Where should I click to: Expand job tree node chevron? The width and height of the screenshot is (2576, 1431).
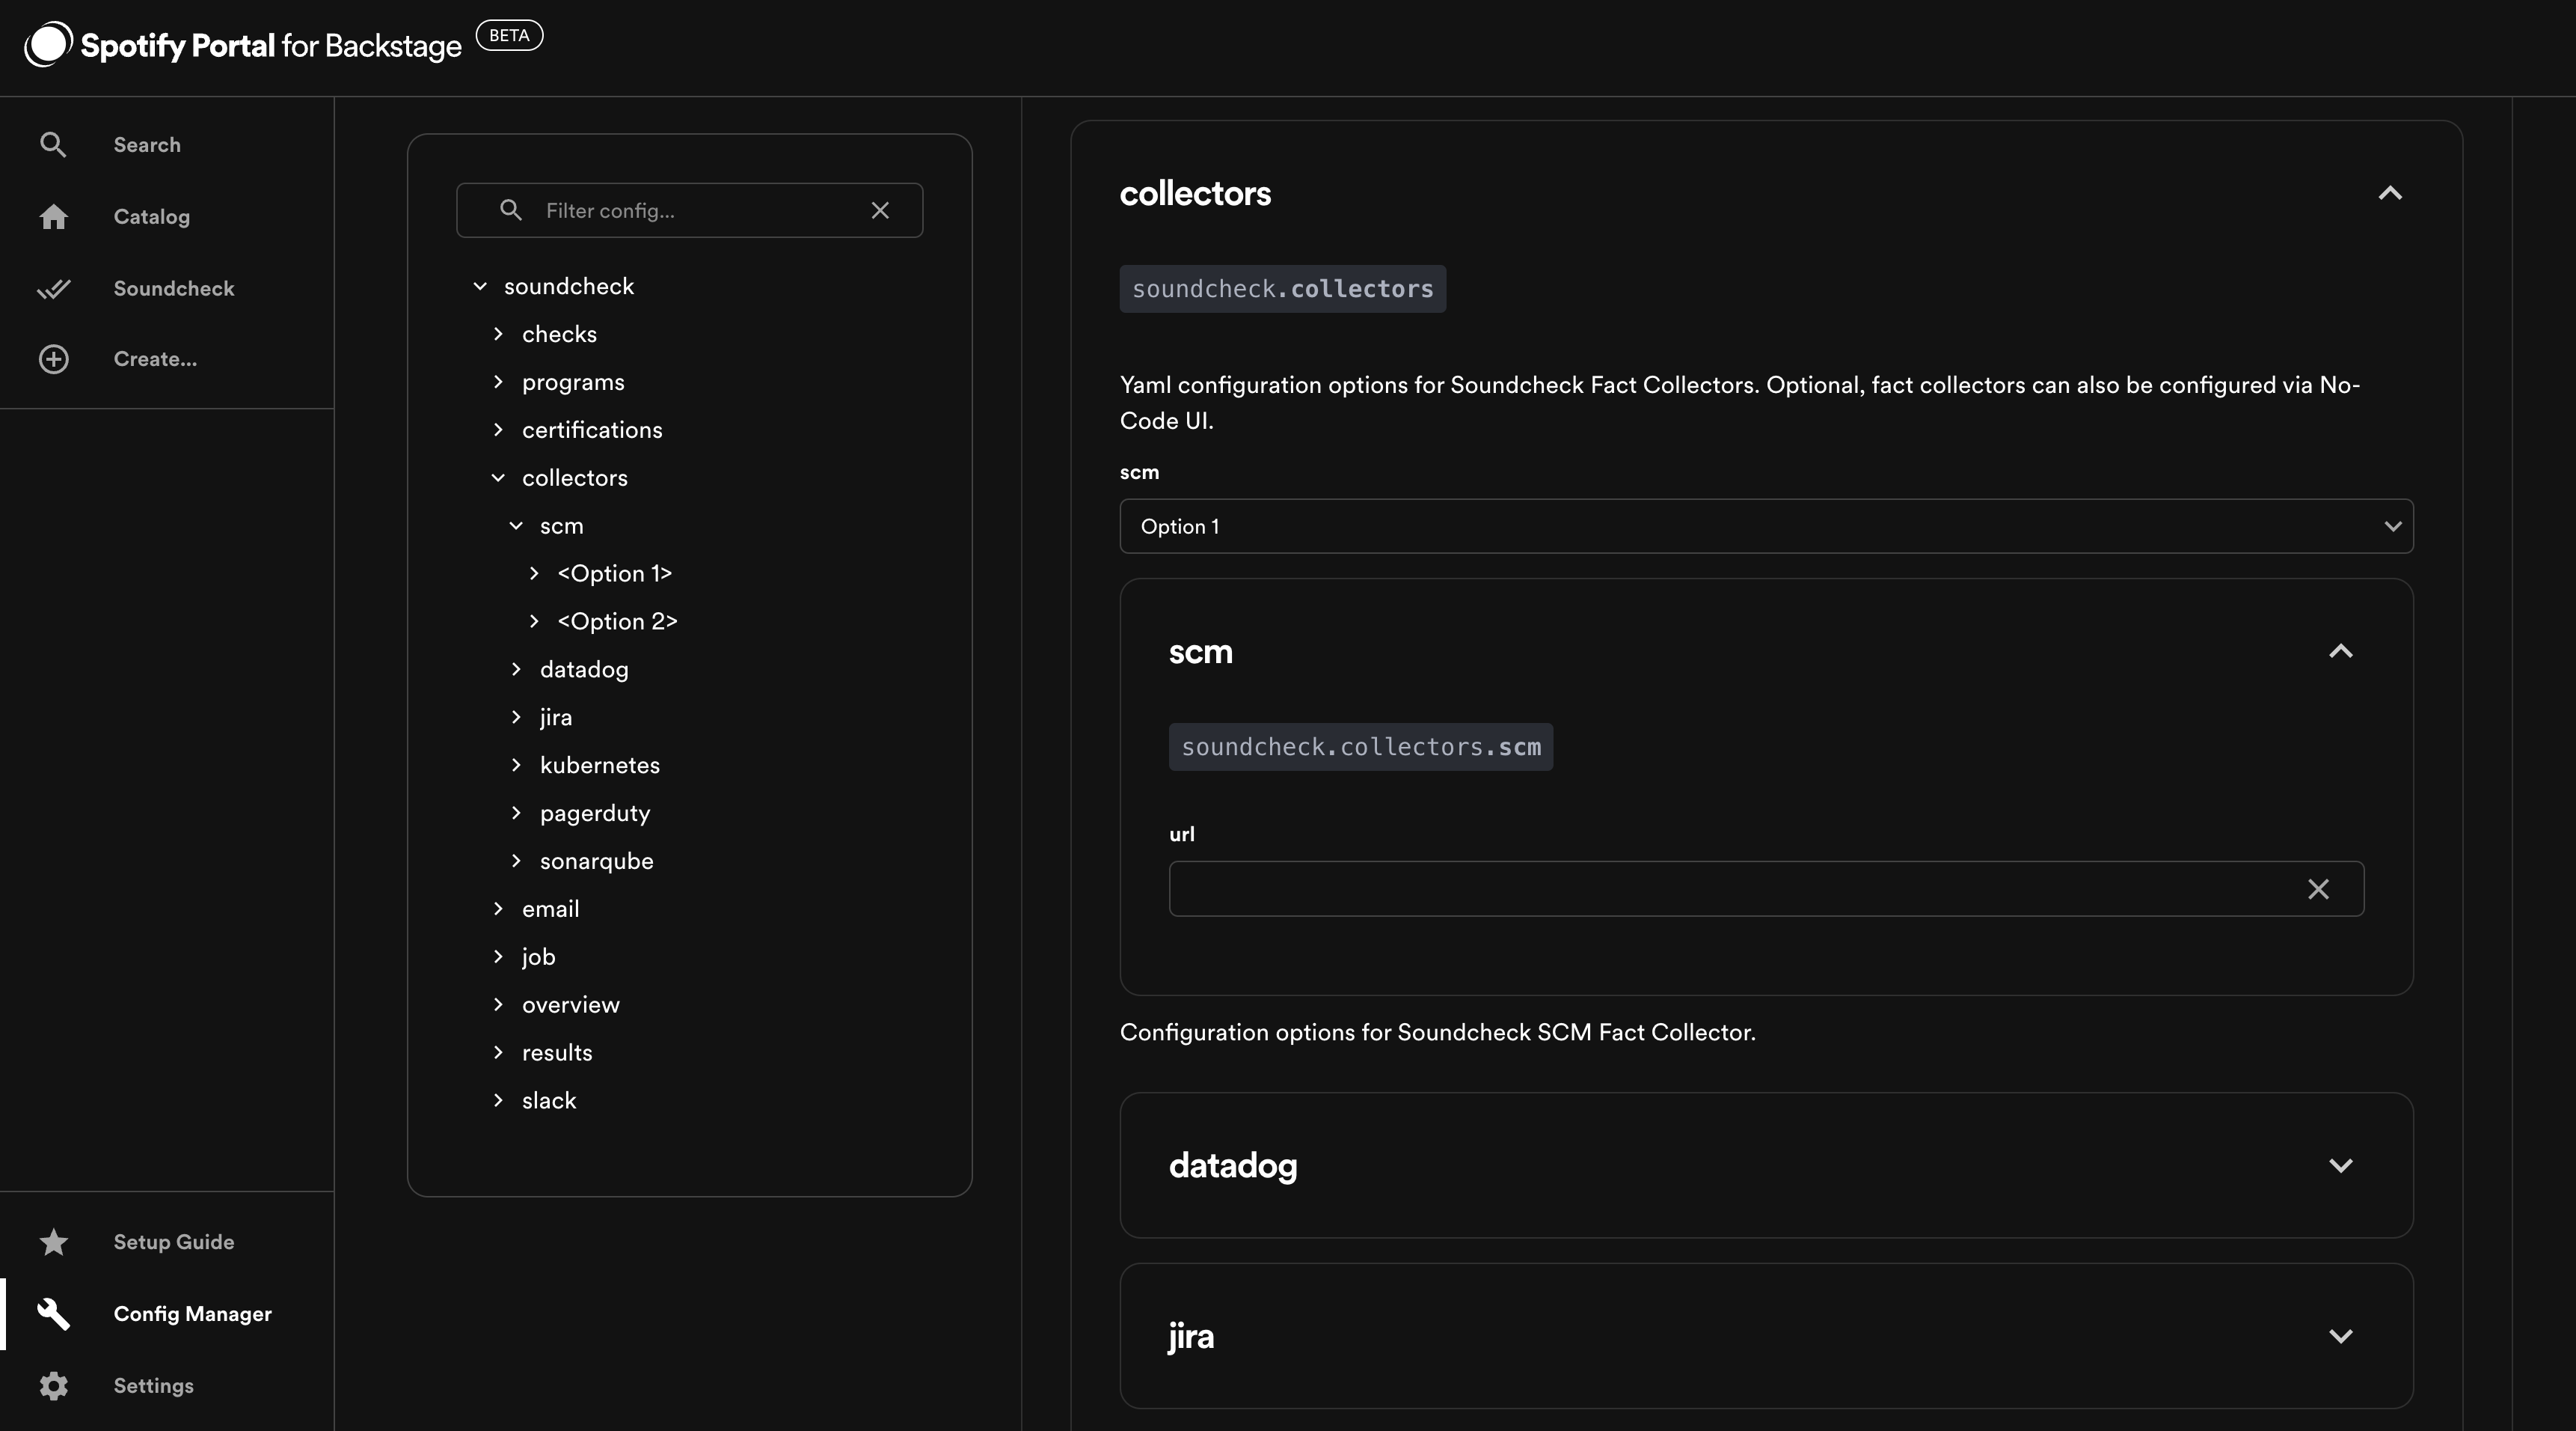498,956
